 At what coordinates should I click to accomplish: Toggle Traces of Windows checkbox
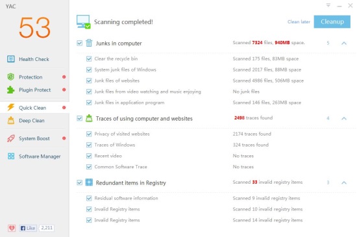pyautogui.click(x=89, y=145)
